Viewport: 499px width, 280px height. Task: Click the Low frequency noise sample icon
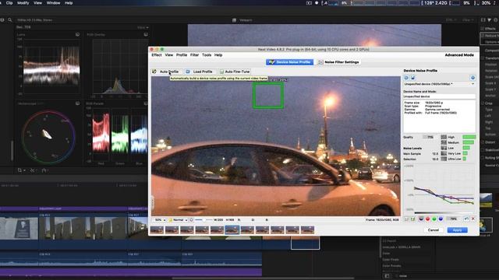pyautogui.click(x=444, y=148)
